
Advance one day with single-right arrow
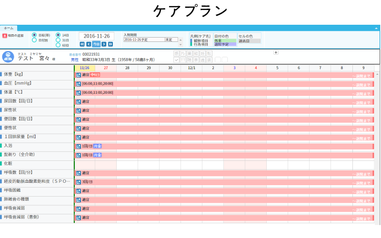point(104,44)
